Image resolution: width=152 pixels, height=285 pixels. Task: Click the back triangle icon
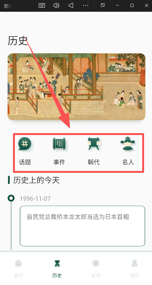(x=71, y=5)
